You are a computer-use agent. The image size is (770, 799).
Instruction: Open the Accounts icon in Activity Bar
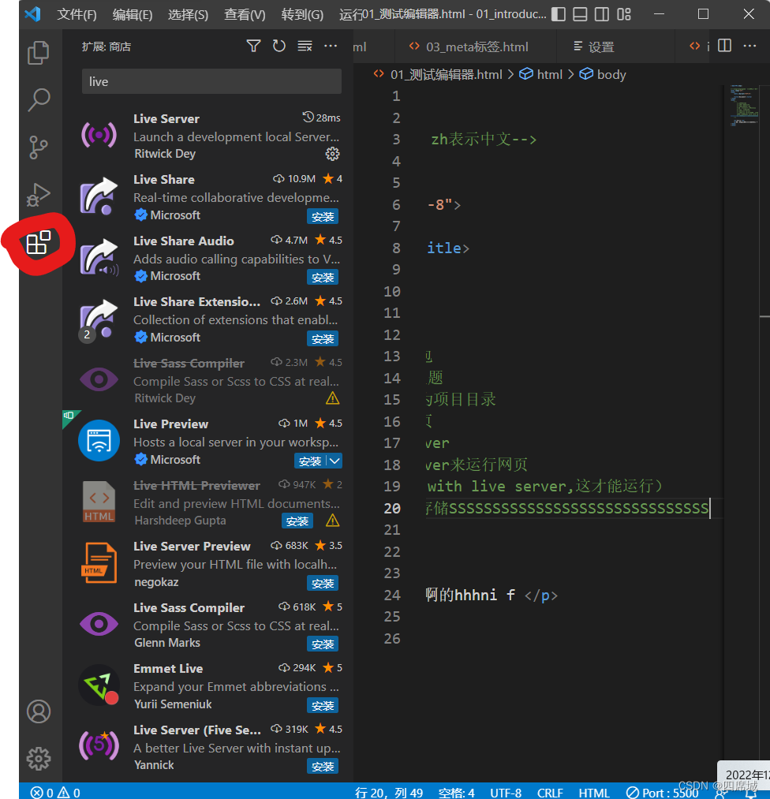tap(39, 711)
